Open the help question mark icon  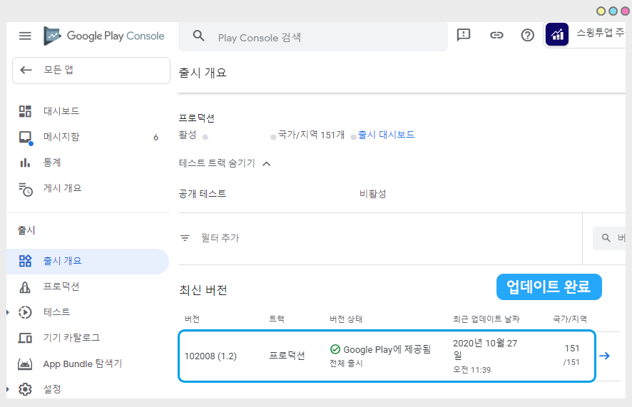pyautogui.click(x=528, y=35)
